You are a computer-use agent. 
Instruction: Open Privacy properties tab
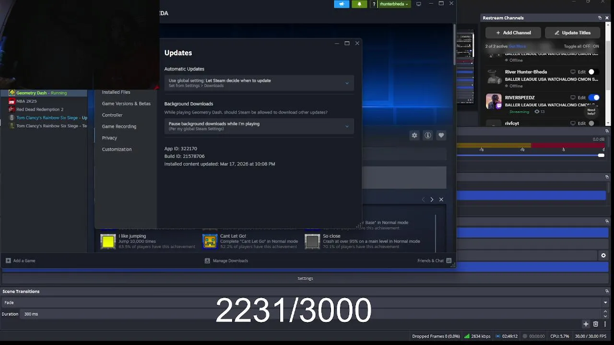tap(109, 138)
